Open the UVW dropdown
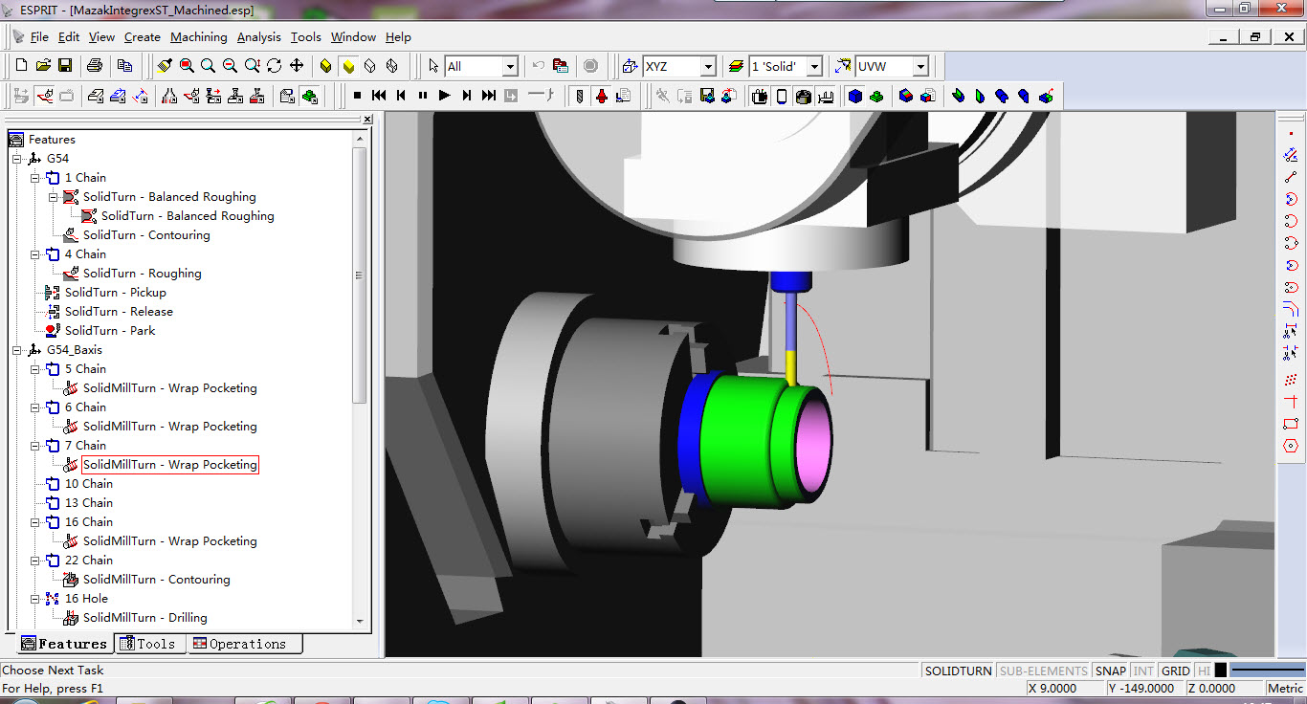Image resolution: width=1307 pixels, height=704 pixels. click(x=920, y=66)
